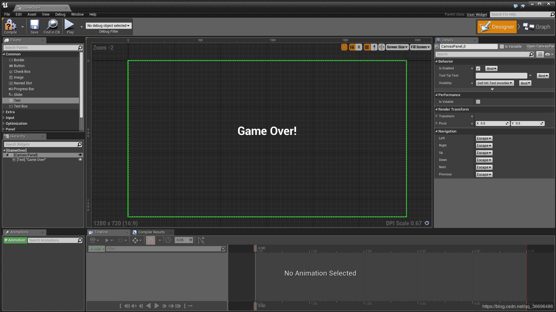The height and width of the screenshot is (312, 556).
Task: Toggle visibility of Text Game Over widget
Action: click(x=80, y=160)
